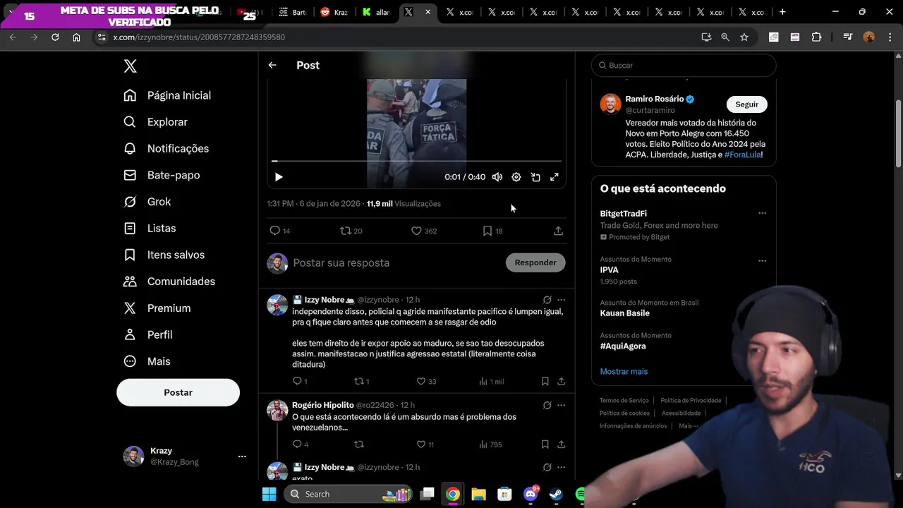Open more options on Rogério Hipolito reply

(562, 405)
